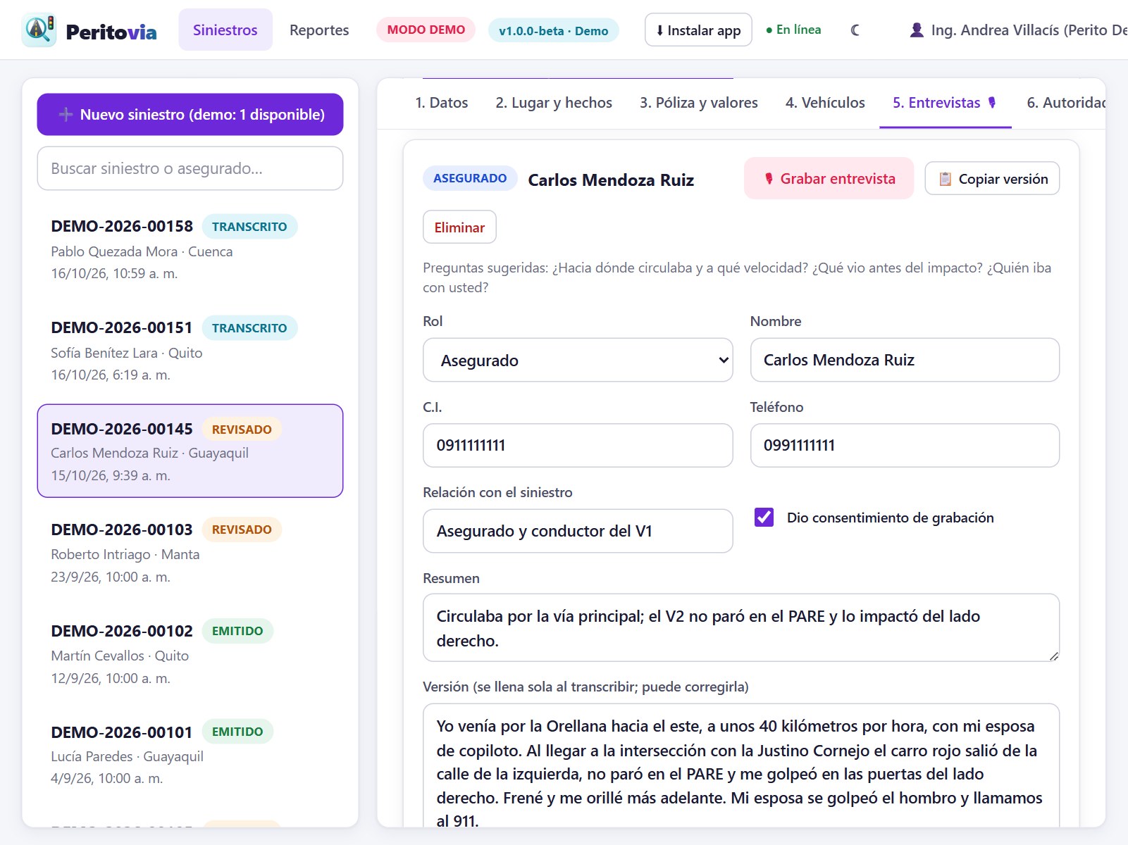Select claim DEMO-2026-00103

coord(190,552)
